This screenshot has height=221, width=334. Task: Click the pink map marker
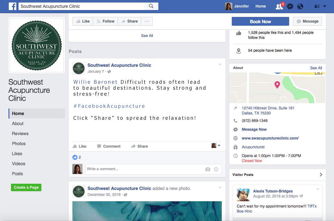coord(277,85)
